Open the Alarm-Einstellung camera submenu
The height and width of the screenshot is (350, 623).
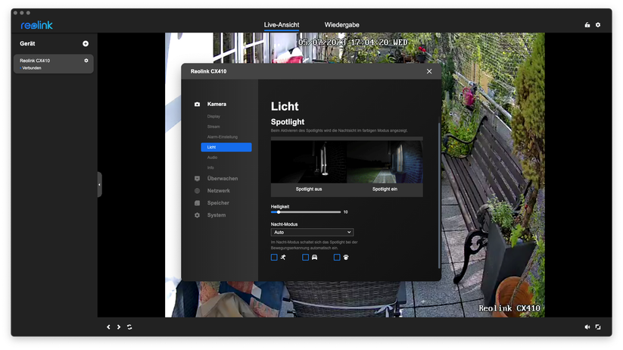pos(222,137)
